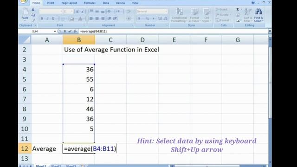Click the Increase Decimal icon
The image size is (297, 167).
point(160,19)
